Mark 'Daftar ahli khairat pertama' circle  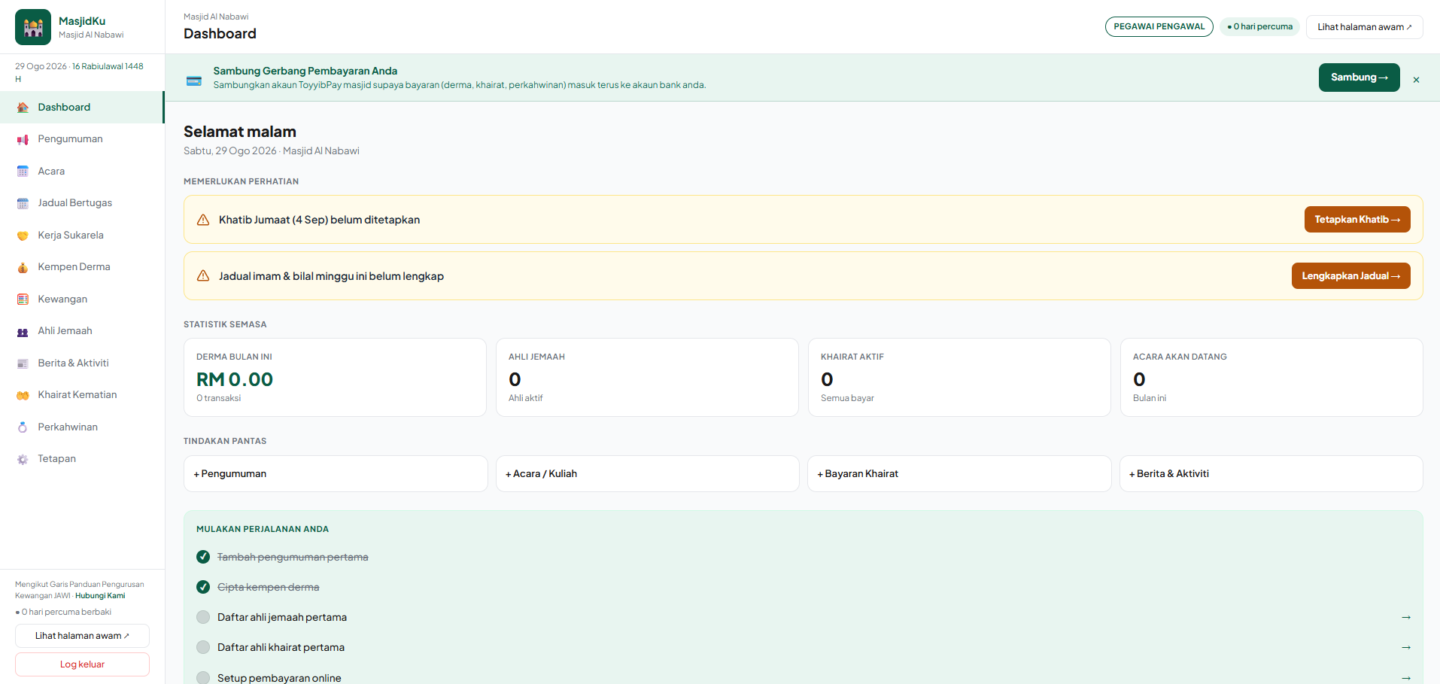(x=203, y=647)
